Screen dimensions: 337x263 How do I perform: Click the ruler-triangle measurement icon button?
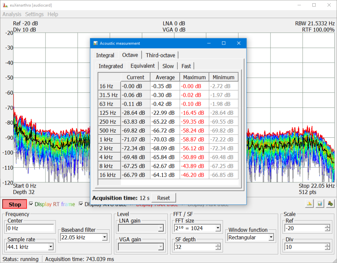pos(310,204)
